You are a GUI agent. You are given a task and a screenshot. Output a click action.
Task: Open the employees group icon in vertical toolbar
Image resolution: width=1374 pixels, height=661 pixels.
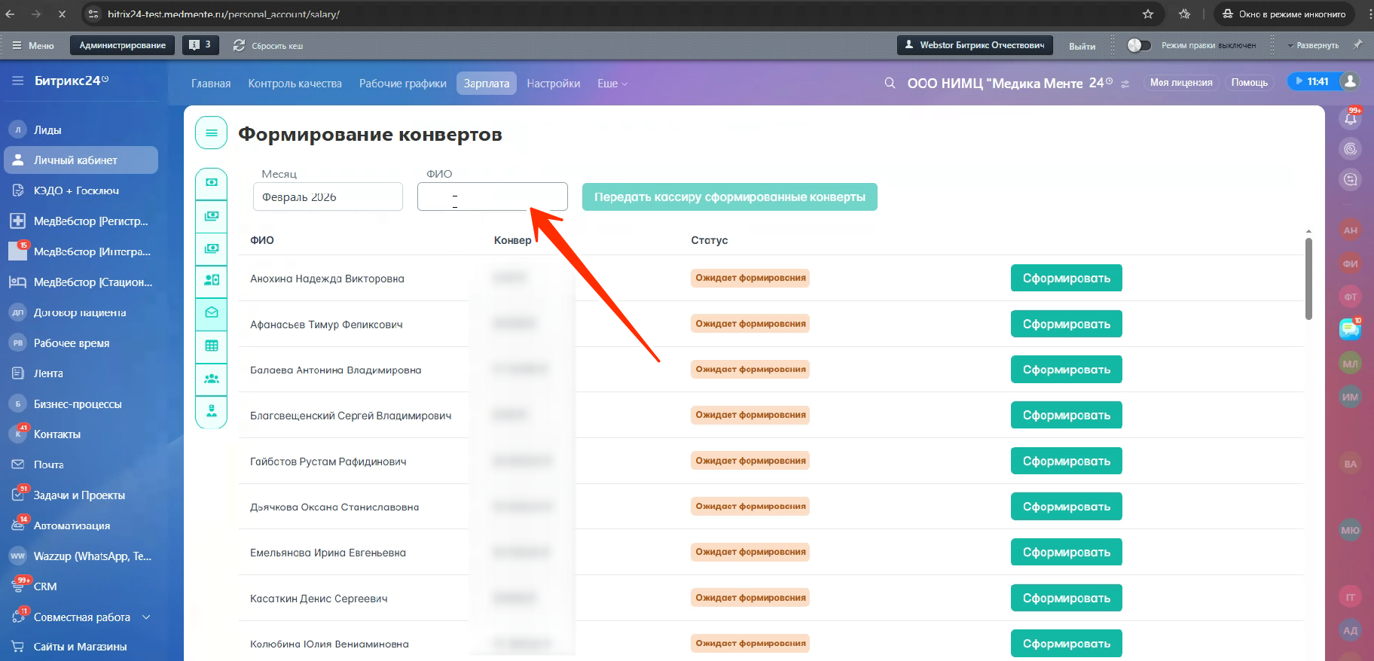(x=212, y=379)
